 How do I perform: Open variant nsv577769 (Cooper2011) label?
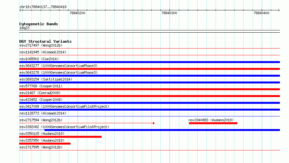pos(41,86)
